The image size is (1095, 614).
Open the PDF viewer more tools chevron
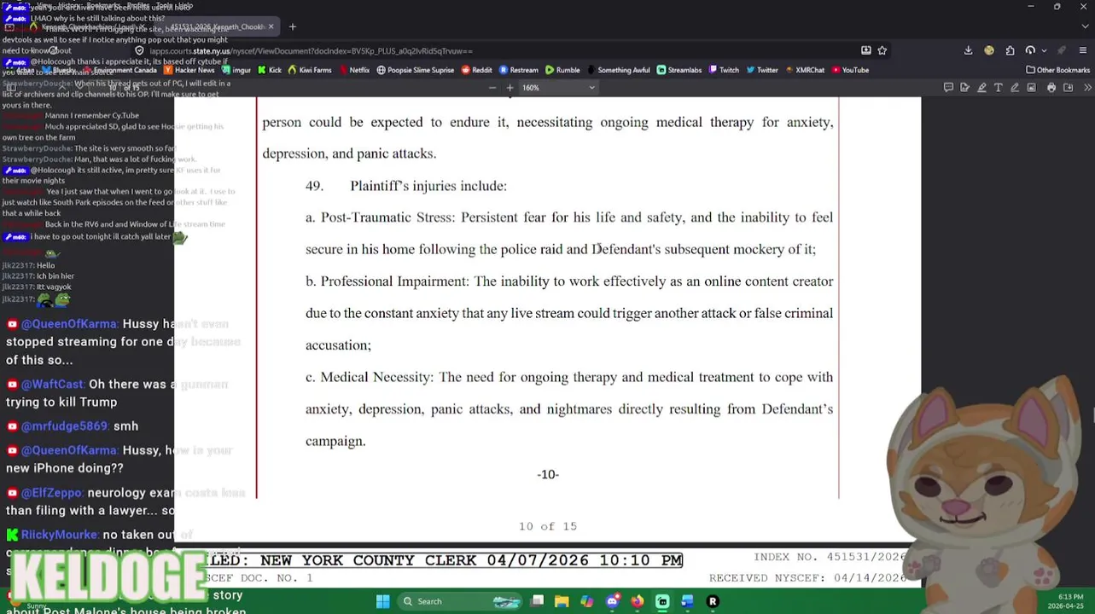[x=1087, y=87]
